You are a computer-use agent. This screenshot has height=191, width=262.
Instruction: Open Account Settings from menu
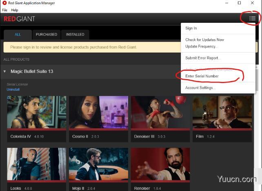click(200, 88)
